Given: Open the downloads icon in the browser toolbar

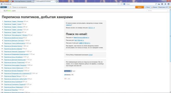Looking at the screenshot, I should pyautogui.click(x=159, y=4).
